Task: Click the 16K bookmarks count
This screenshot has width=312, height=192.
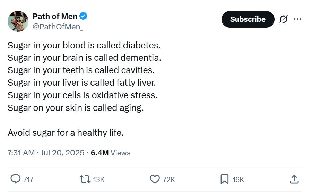Action: point(238,179)
